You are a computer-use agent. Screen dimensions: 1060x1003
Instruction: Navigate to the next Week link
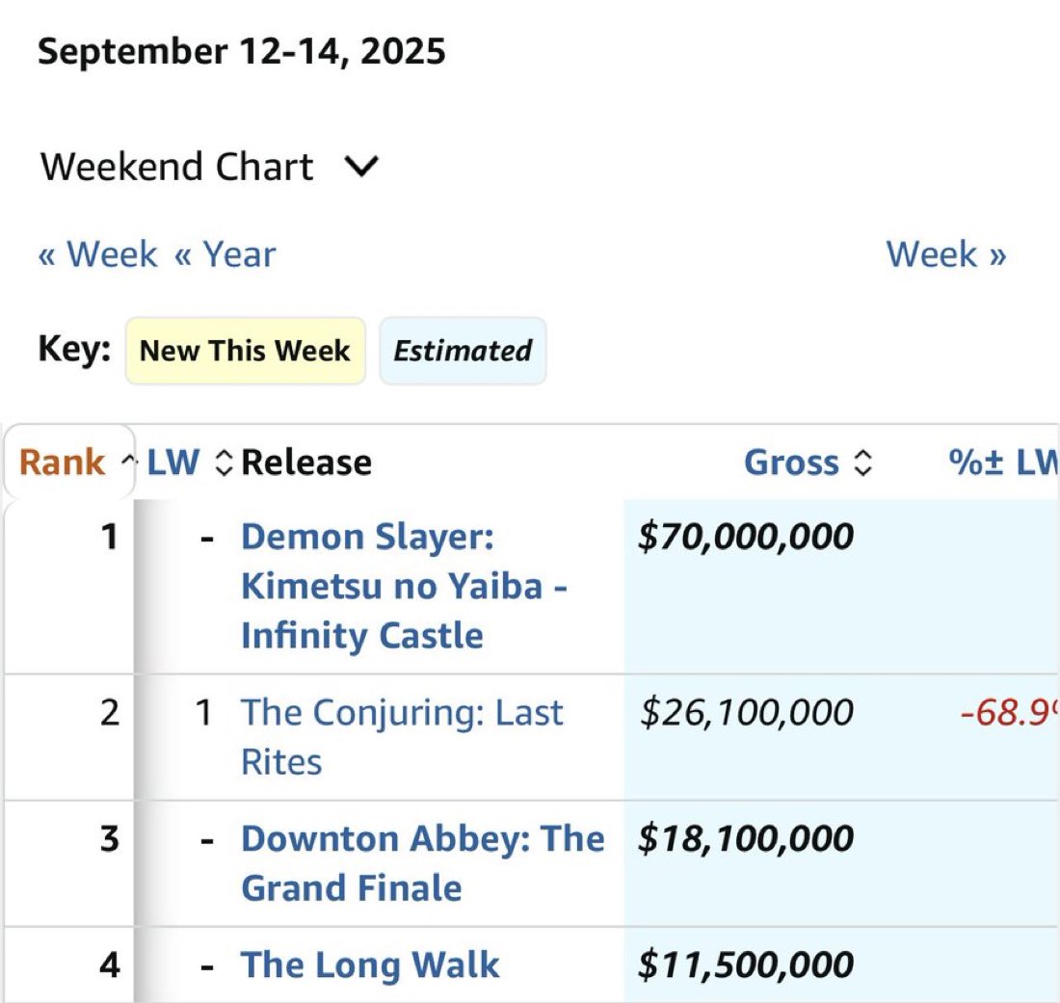pyautogui.click(x=945, y=255)
